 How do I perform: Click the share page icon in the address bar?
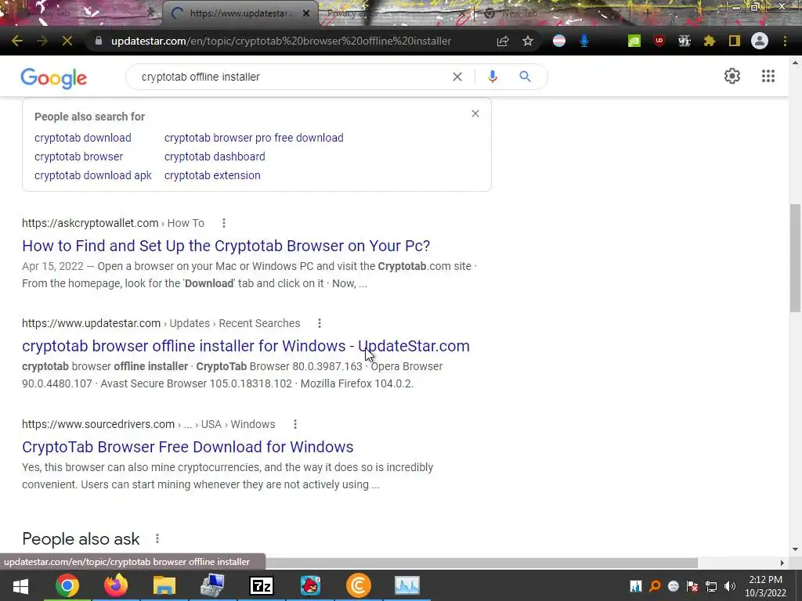[x=503, y=41]
